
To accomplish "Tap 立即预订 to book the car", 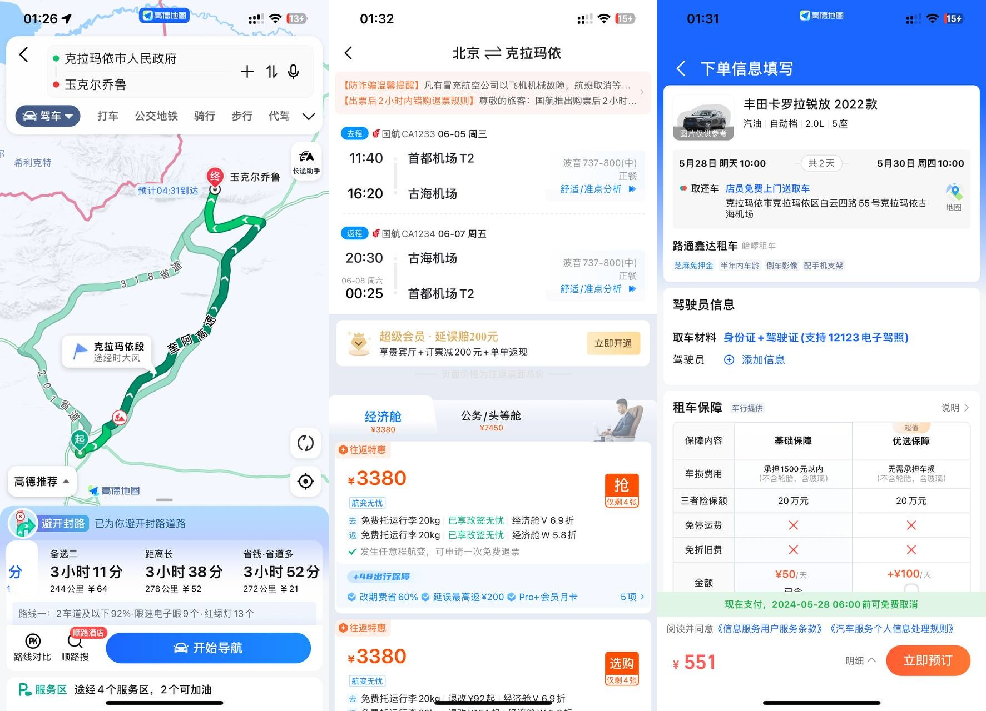I will tap(928, 660).
